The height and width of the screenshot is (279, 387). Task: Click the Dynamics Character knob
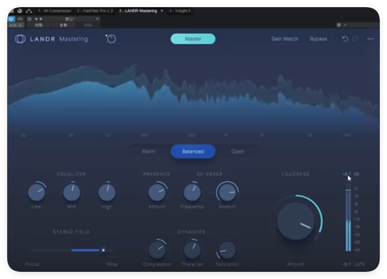click(x=192, y=250)
